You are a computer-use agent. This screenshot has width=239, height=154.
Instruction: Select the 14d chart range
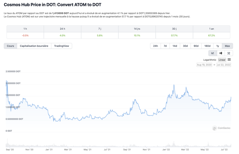[x=175, y=46]
